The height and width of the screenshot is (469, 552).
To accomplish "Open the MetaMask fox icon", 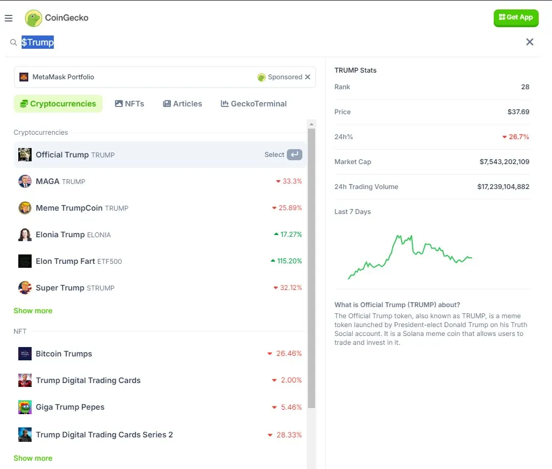I will click(x=24, y=77).
